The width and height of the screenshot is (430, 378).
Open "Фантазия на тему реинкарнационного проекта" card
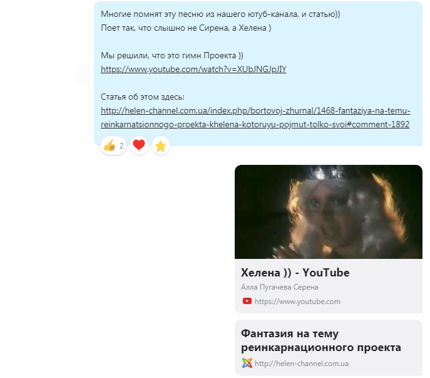tap(329, 347)
